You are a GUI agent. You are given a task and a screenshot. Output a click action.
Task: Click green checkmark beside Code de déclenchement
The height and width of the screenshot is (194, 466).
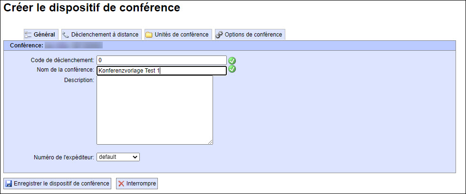pos(232,61)
